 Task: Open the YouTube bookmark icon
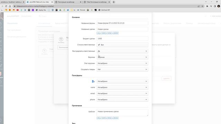coord(18,10)
